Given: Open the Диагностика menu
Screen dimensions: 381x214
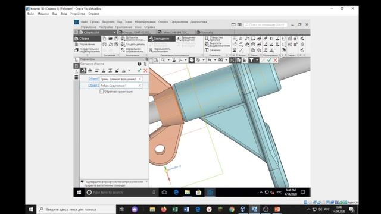Looking at the screenshot, I should 198,22.
